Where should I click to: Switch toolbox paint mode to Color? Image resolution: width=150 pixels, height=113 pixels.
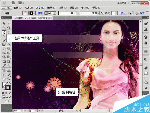tap(3, 93)
